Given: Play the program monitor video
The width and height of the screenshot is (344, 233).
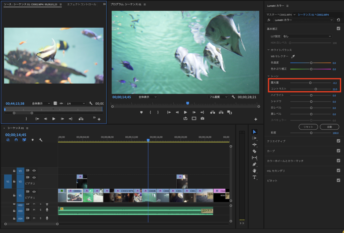Looking at the screenshot, I should (185, 112).
